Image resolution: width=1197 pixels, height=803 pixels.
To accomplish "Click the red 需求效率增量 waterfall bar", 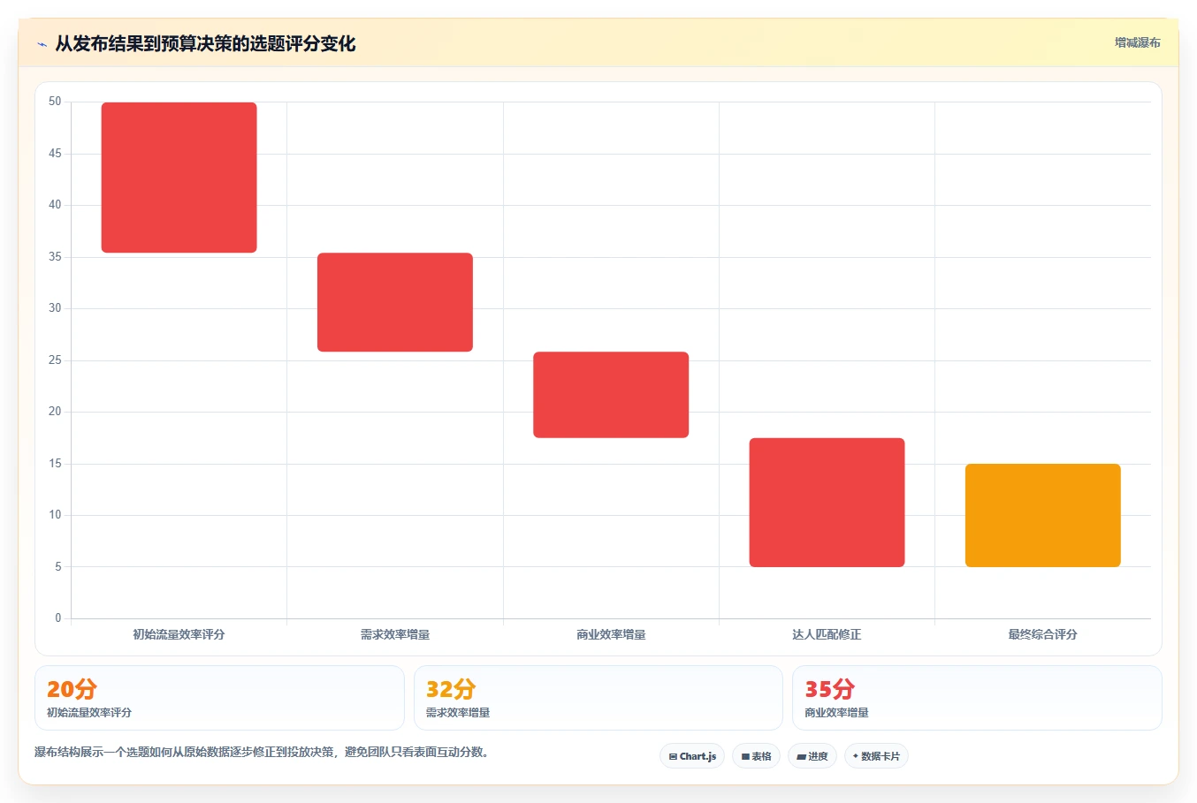I will click(x=395, y=302).
